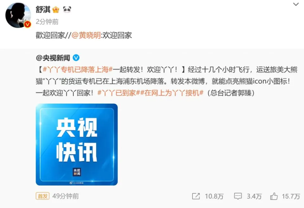Click the 3.4万 comment count
The height and width of the screenshot is (208, 304).
(254, 196)
